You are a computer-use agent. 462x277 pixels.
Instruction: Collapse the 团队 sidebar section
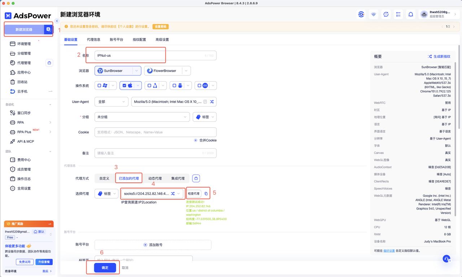(x=50, y=152)
